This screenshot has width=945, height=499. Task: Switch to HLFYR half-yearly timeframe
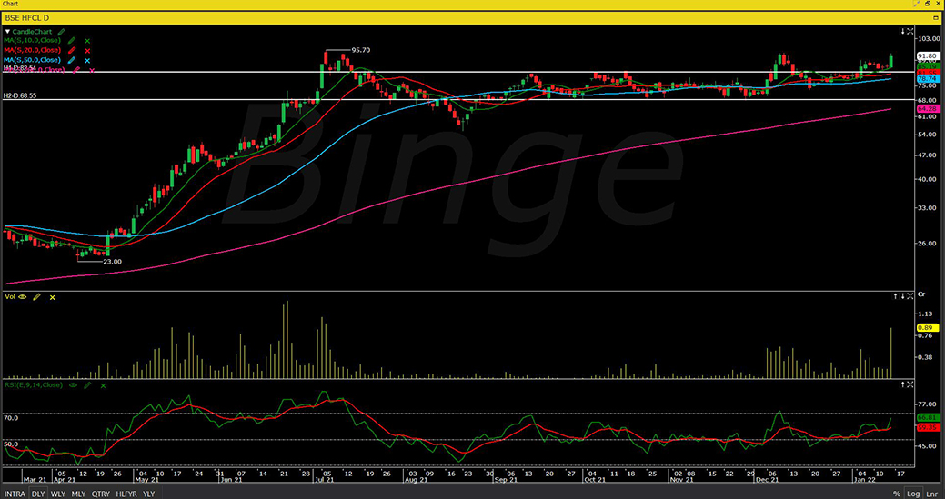click(126, 494)
